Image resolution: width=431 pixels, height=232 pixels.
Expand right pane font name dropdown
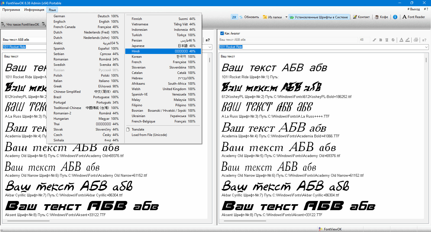tap(426, 47)
